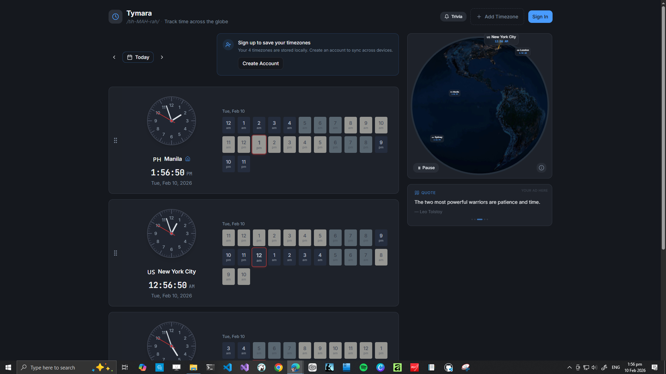Open the Today date picker

pos(138,57)
